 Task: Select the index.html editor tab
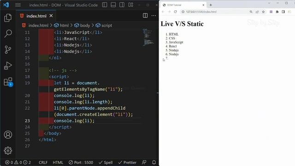36,16
